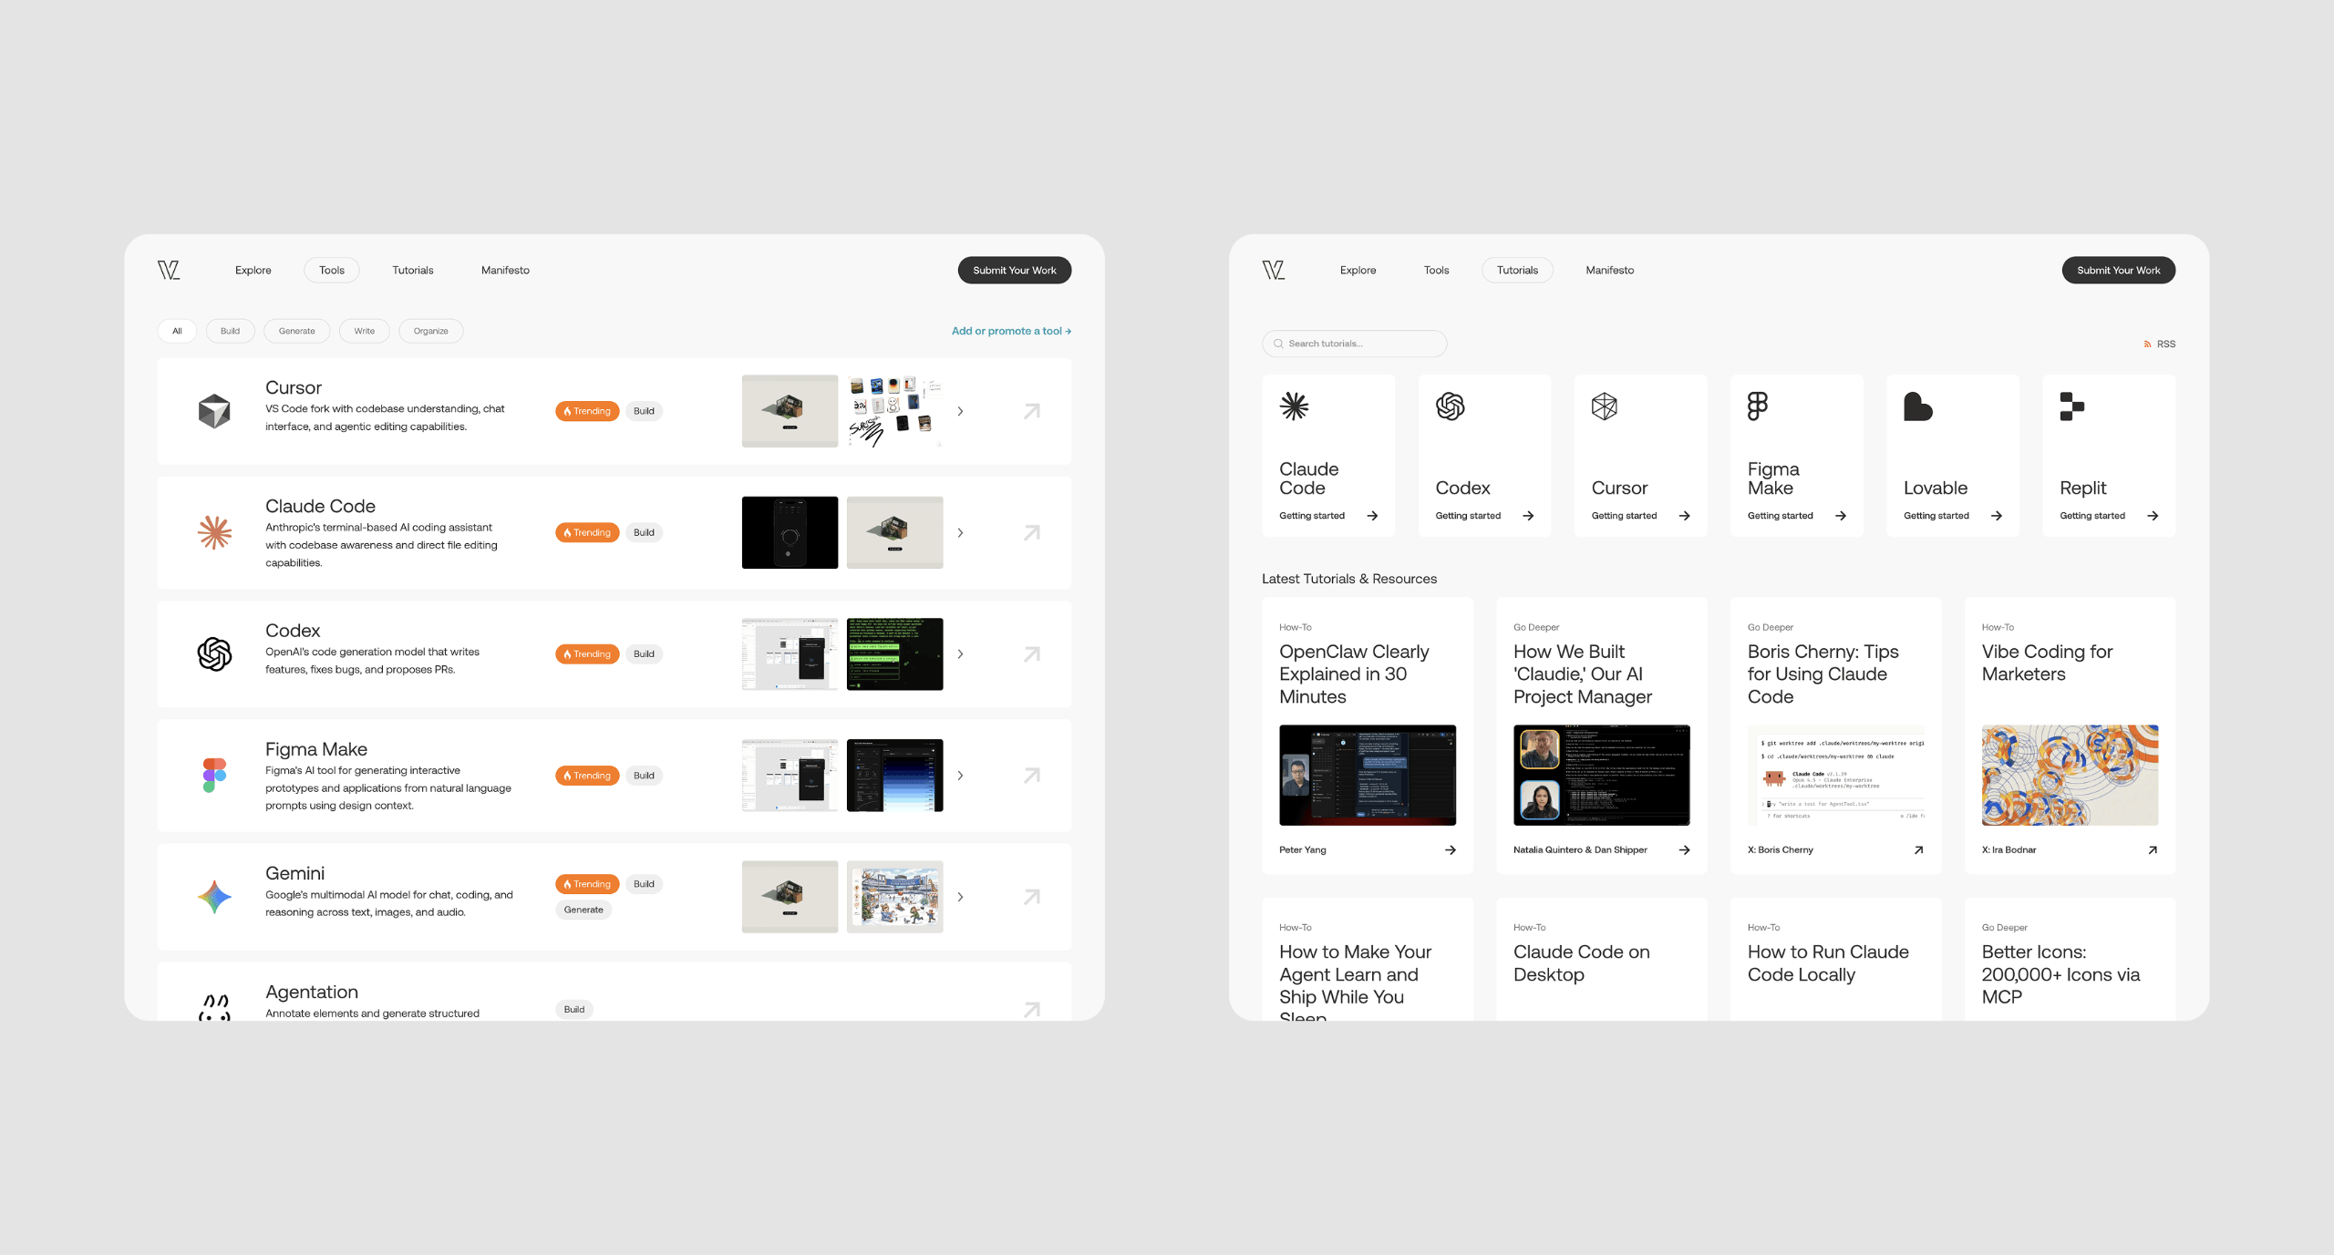Click the Claude Code asterisk icon in tutorials card
Image resolution: width=2334 pixels, height=1255 pixels.
click(x=1294, y=406)
